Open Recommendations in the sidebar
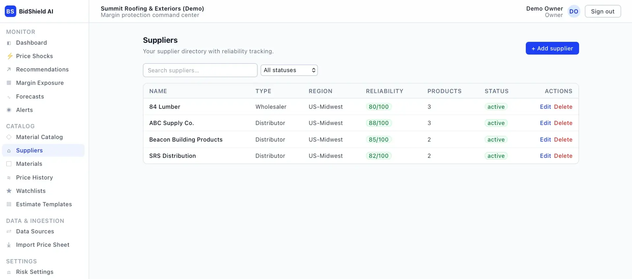The height and width of the screenshot is (279, 632). 43,69
